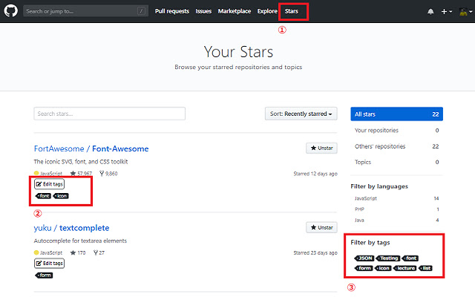Open the yuku owner link
475x297 pixels.
43,228
